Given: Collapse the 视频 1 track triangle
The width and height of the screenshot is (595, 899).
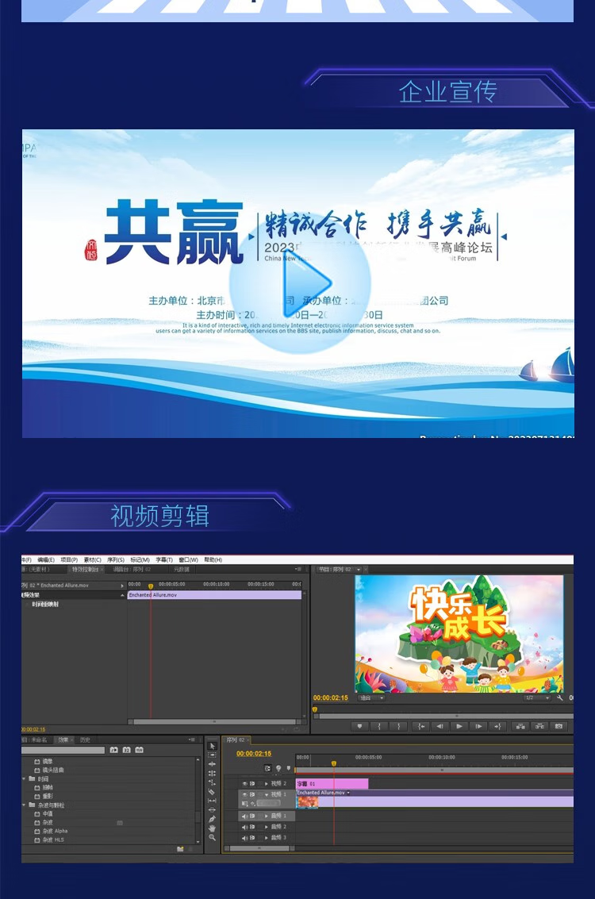Looking at the screenshot, I should click(x=267, y=794).
